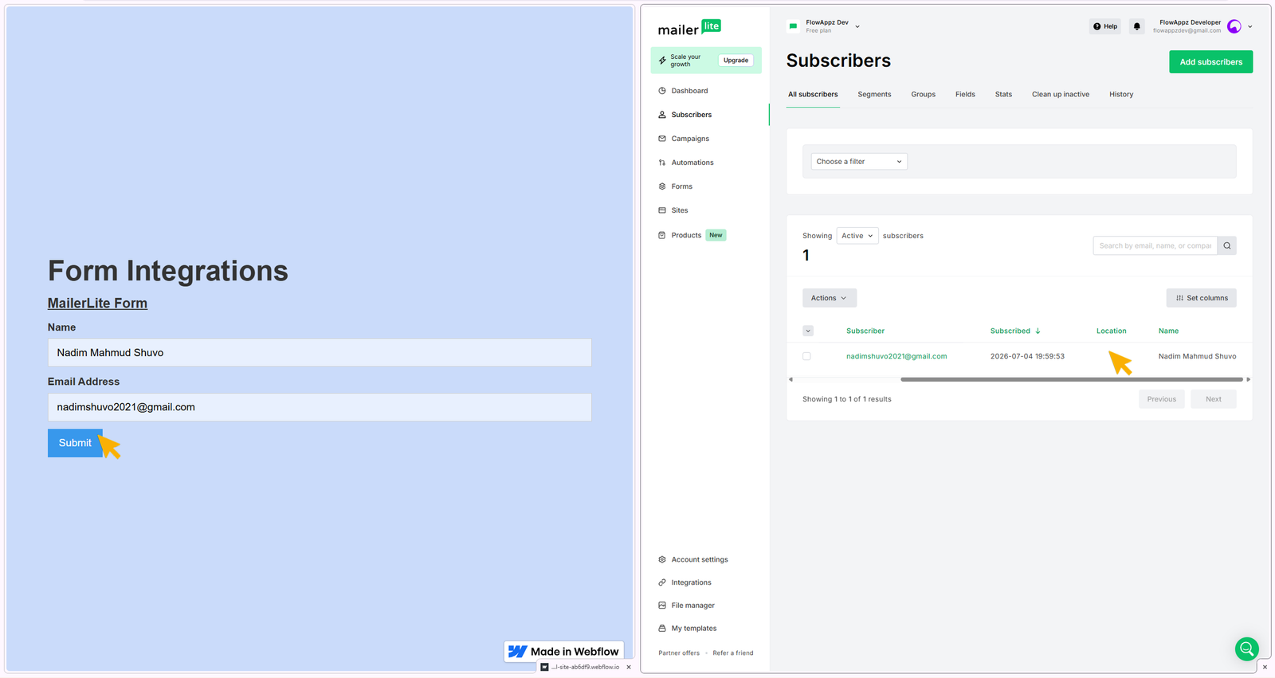Sort by the Subscriber column header

[865, 331]
